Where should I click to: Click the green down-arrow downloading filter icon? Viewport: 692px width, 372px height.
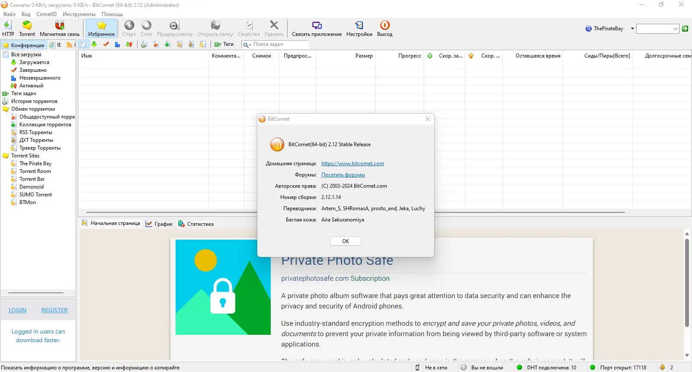coord(94,44)
